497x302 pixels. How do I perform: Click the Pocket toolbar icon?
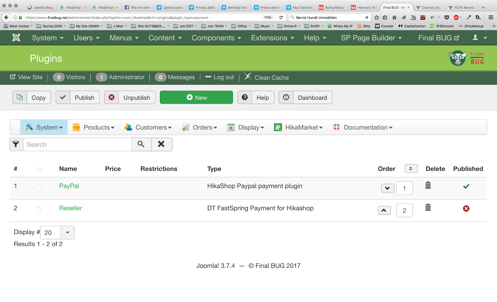[x=447, y=18]
